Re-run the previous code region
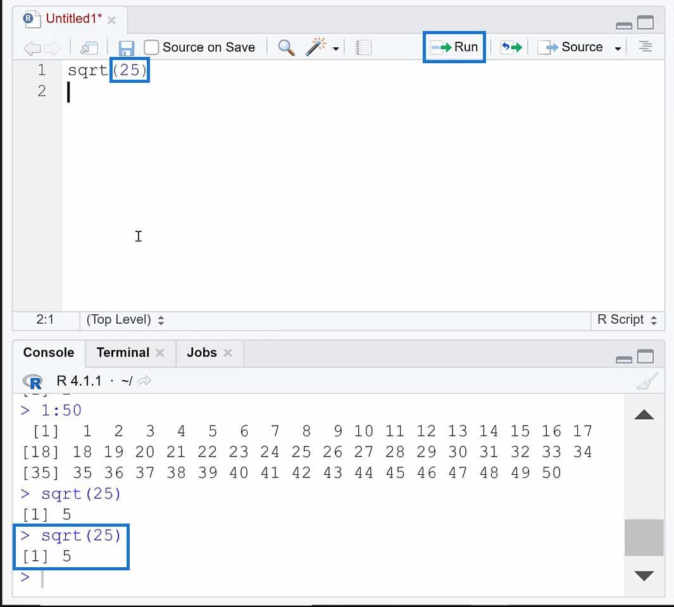The image size is (674, 607). coord(511,47)
